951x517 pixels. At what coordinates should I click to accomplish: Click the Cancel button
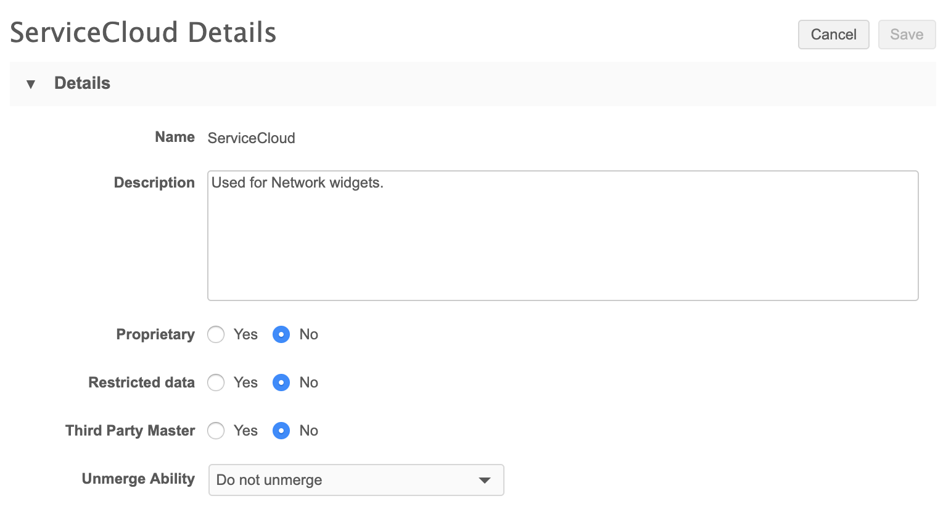pos(833,35)
